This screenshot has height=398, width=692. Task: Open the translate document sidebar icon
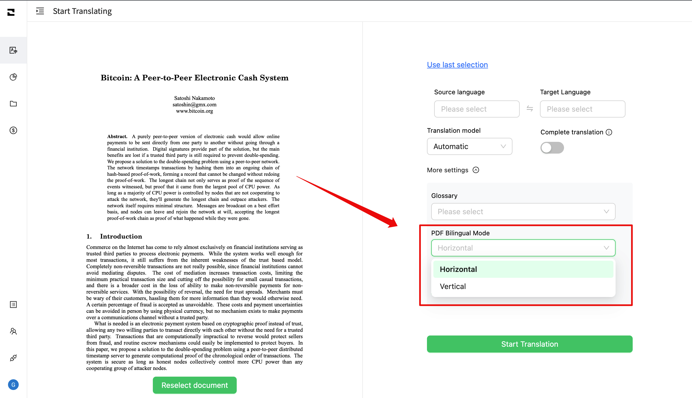[x=13, y=50]
